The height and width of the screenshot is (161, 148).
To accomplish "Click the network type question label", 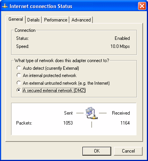I will (x=62, y=61).
